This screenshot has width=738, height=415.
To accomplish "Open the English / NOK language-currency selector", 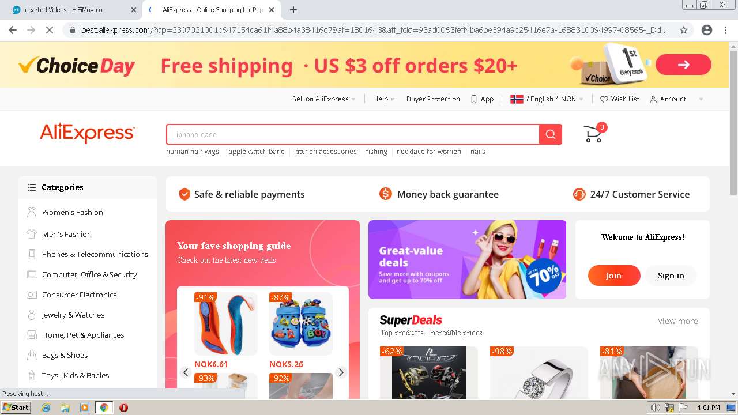I will (x=547, y=99).
